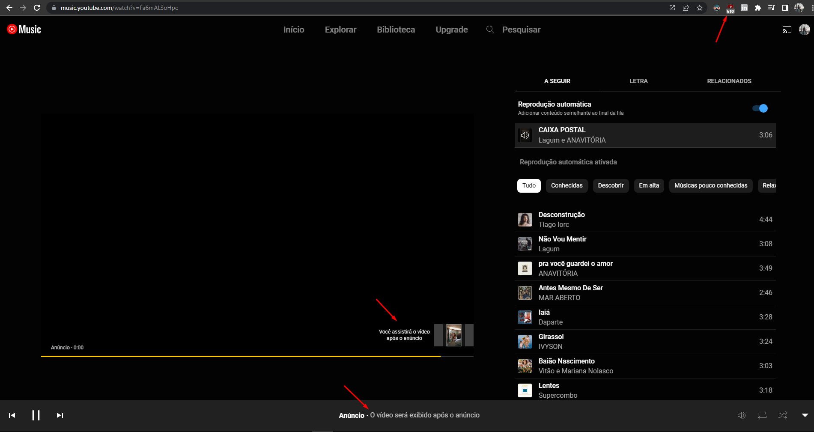Mute playback with the volume icon
The image size is (814, 432).
tap(741, 415)
